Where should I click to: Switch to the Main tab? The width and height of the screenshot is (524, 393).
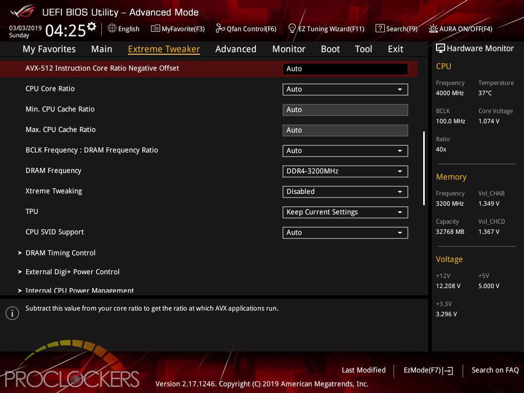pyautogui.click(x=102, y=49)
